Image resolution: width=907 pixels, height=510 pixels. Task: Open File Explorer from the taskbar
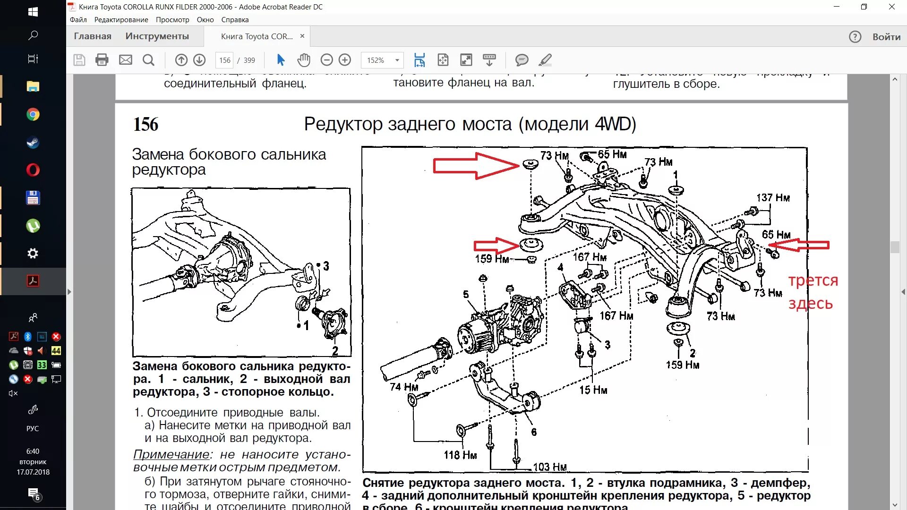[33, 86]
